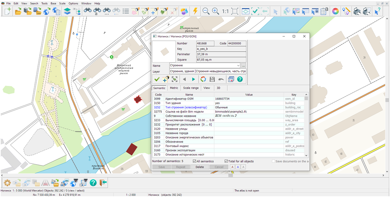Uncheck Total for all objects
Viewport: 390px width, 197px height.
tap(227, 161)
